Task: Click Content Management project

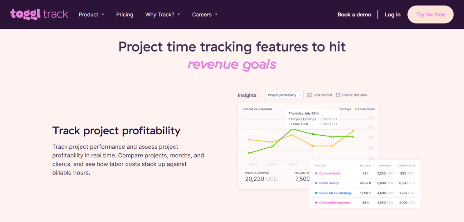Action: coord(335,203)
